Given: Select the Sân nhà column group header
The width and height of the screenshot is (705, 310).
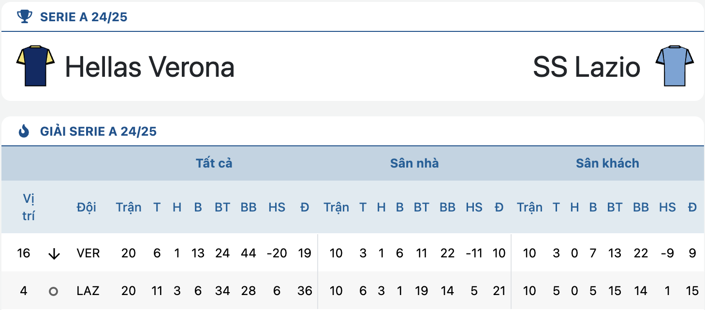Looking at the screenshot, I should [x=414, y=163].
